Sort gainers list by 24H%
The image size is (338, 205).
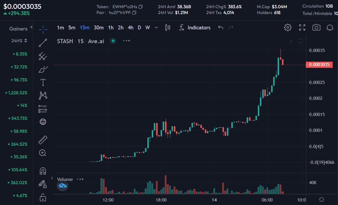click(19, 41)
